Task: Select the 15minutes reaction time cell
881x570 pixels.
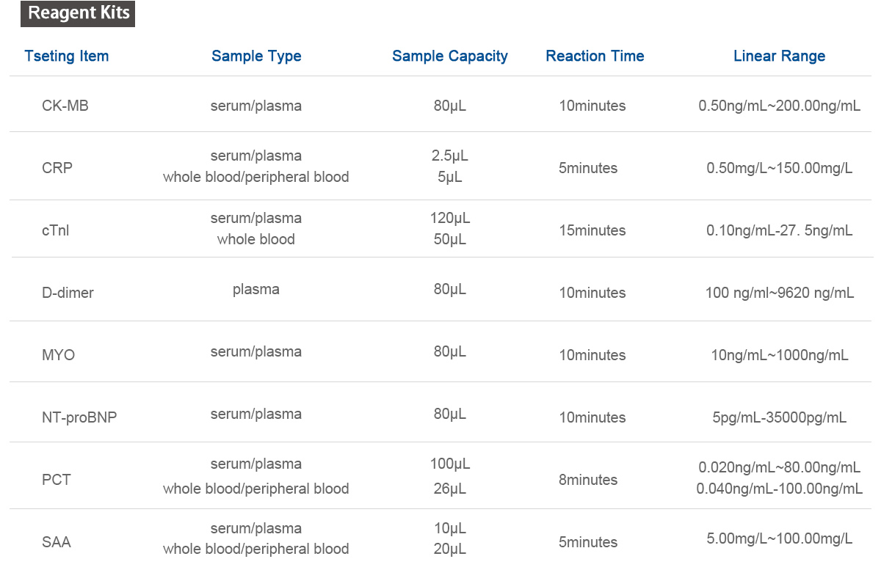Action: (x=592, y=230)
